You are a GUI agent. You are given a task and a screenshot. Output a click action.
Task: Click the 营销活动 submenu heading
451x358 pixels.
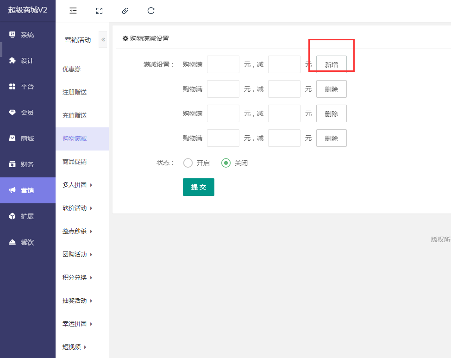(x=78, y=40)
